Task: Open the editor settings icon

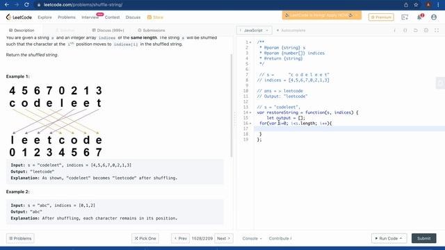Action: (x=426, y=31)
